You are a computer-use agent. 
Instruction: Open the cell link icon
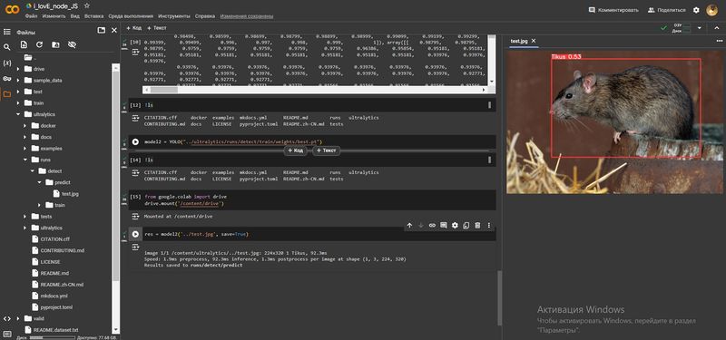432,225
